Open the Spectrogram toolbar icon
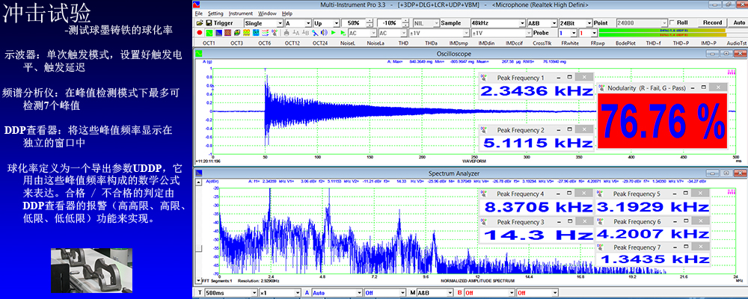The image size is (748, 299). (x=246, y=33)
